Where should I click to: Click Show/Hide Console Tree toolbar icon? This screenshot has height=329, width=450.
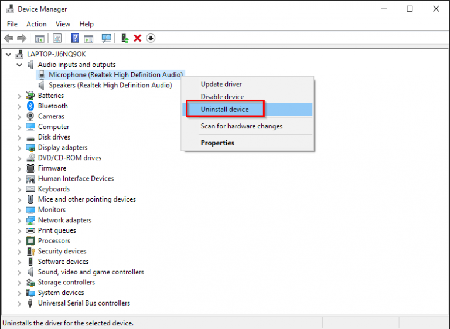click(x=40, y=38)
